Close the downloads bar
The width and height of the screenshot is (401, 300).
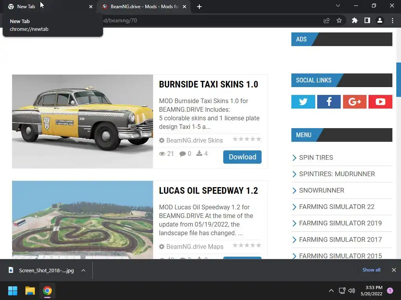point(394,270)
